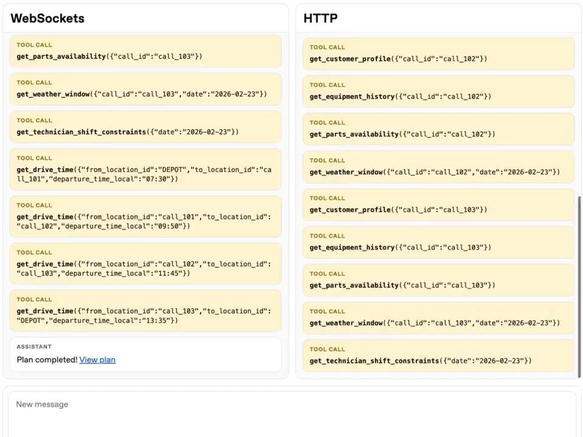Open get_drive_time call from DEPOT to call_101
This screenshot has height=437, width=583.
point(145,169)
